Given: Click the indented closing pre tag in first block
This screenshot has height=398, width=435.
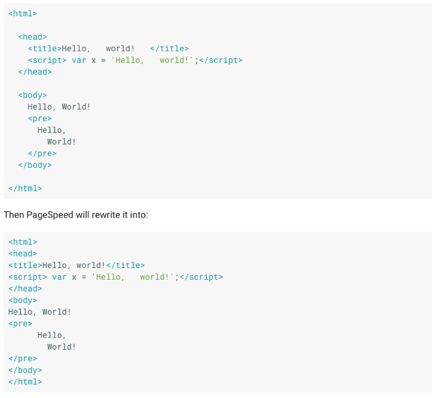Looking at the screenshot, I should click(42, 154).
